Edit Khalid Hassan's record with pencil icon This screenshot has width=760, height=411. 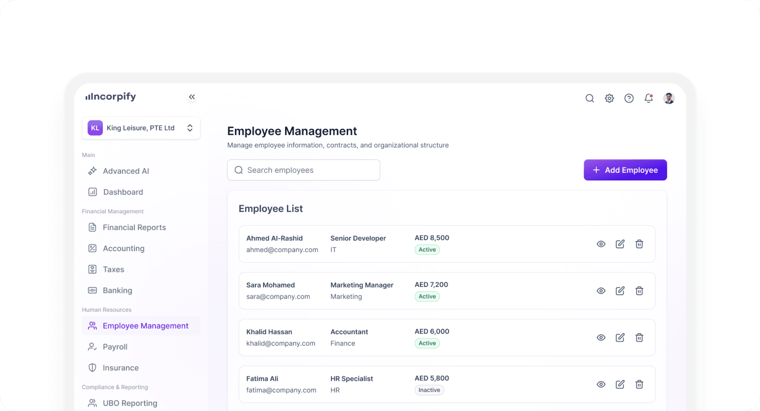pos(620,338)
